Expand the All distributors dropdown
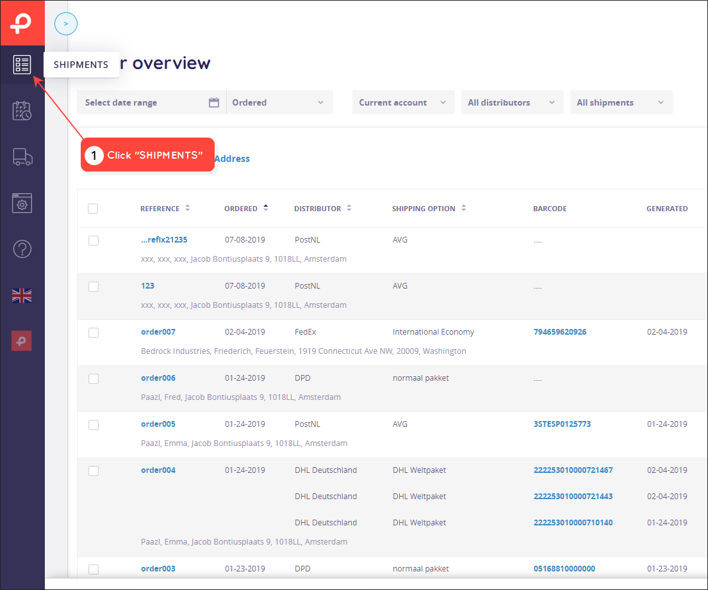This screenshot has width=708, height=590. [x=512, y=102]
